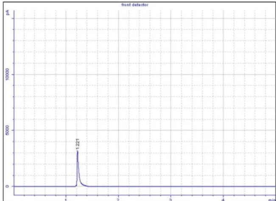
Task: Click the "min" x-axis unit label
Action: pos(272,200)
